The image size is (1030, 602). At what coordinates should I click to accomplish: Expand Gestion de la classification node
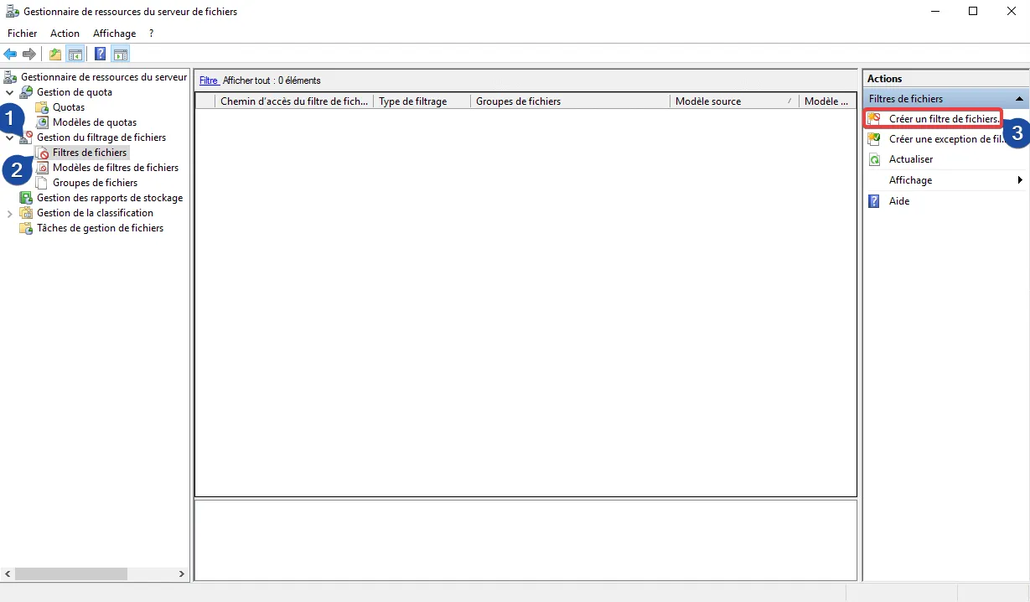[10, 213]
